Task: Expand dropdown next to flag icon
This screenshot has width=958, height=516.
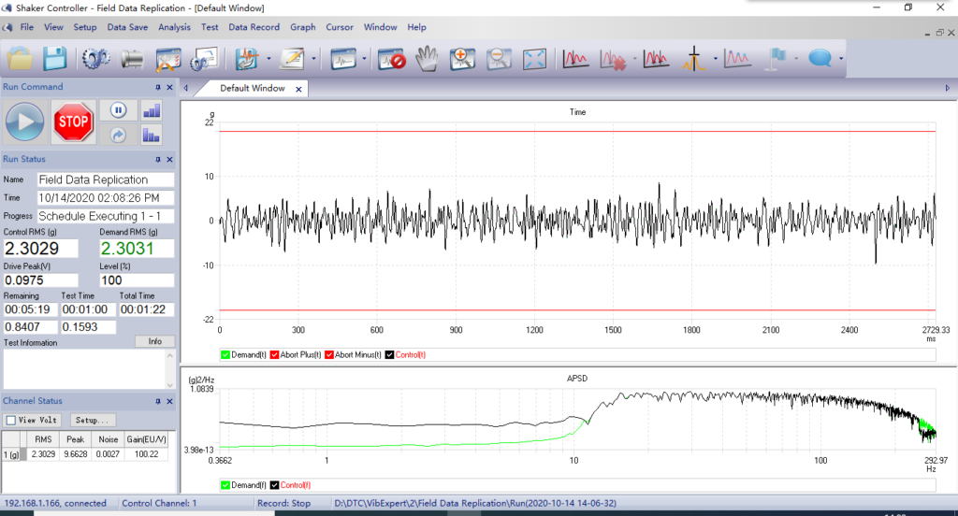Action: [x=796, y=59]
